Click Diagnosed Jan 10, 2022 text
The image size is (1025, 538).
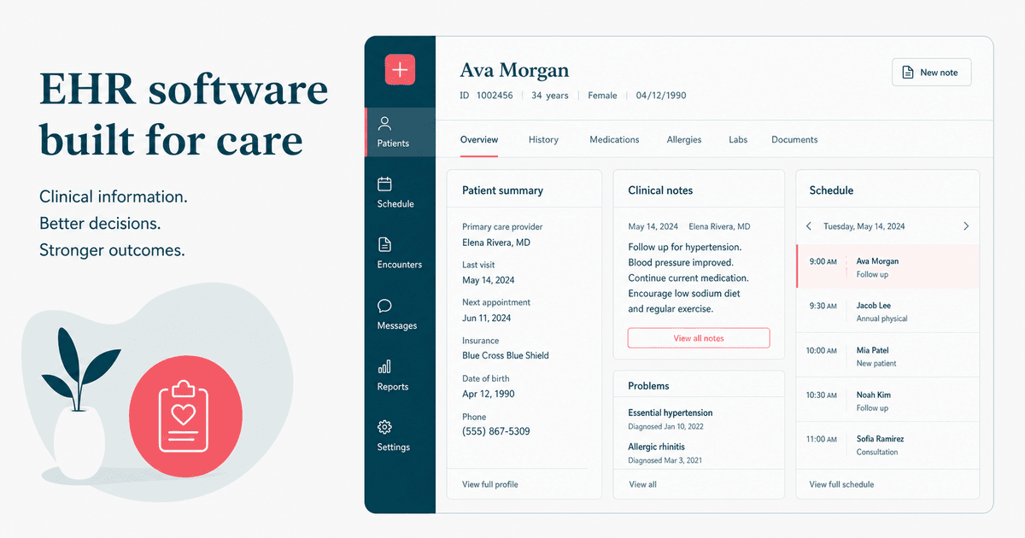[666, 426]
